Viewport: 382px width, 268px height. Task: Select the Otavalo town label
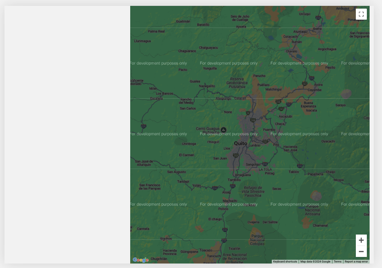click(x=291, y=51)
